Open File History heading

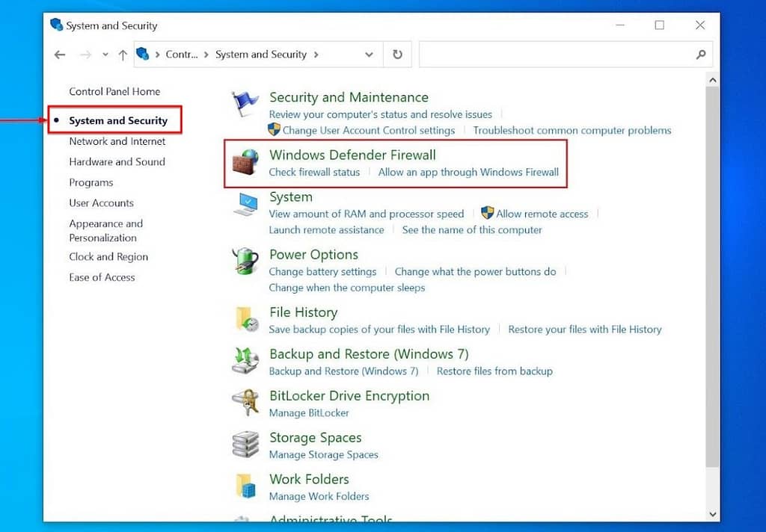click(x=304, y=312)
